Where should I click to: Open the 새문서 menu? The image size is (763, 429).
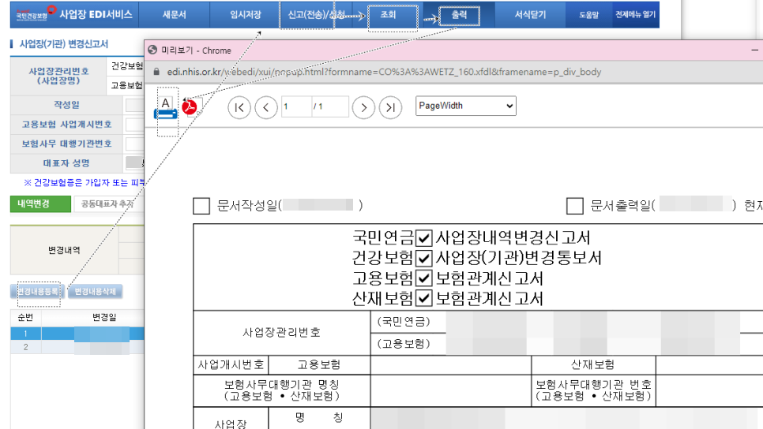pos(175,14)
